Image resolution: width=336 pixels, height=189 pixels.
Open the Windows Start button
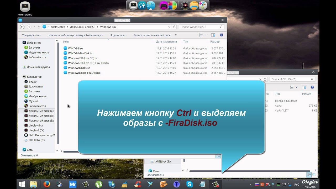[x=22, y=184]
